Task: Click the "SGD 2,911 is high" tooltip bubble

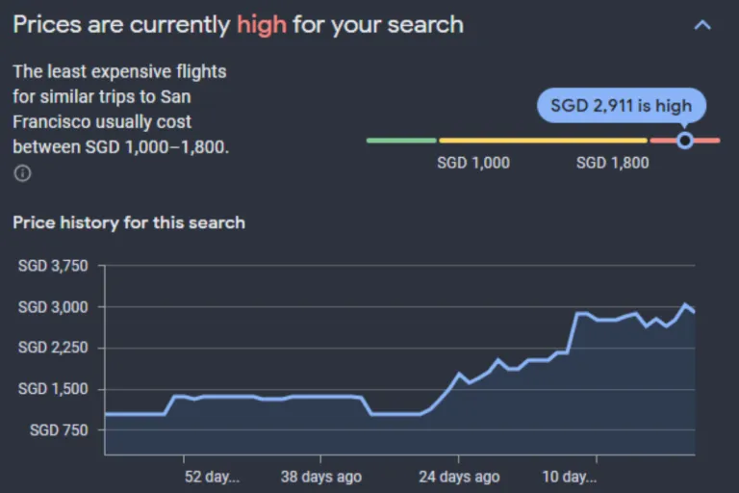Action: 621,106
